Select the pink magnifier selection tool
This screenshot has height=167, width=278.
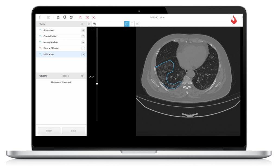[80, 17]
